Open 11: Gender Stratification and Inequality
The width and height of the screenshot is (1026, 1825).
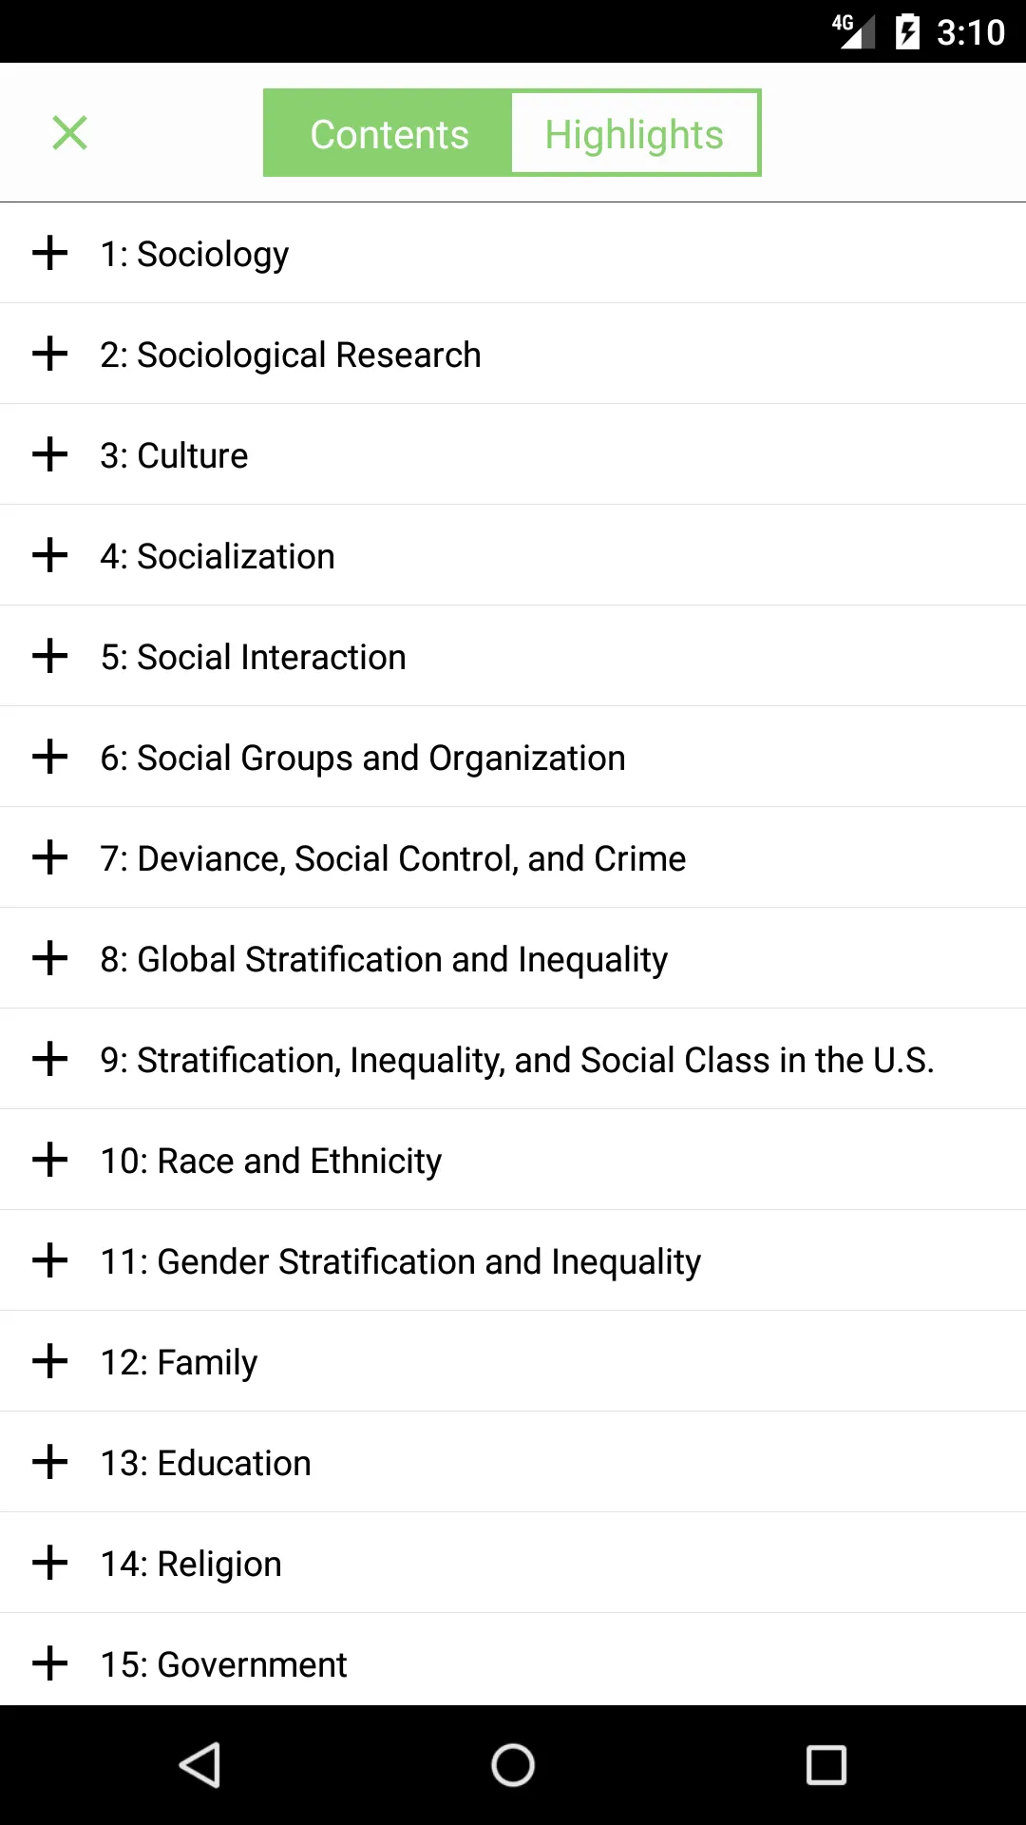click(x=401, y=1261)
